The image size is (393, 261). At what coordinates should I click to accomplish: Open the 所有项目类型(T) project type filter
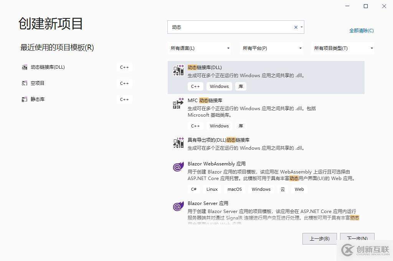[x=343, y=48]
